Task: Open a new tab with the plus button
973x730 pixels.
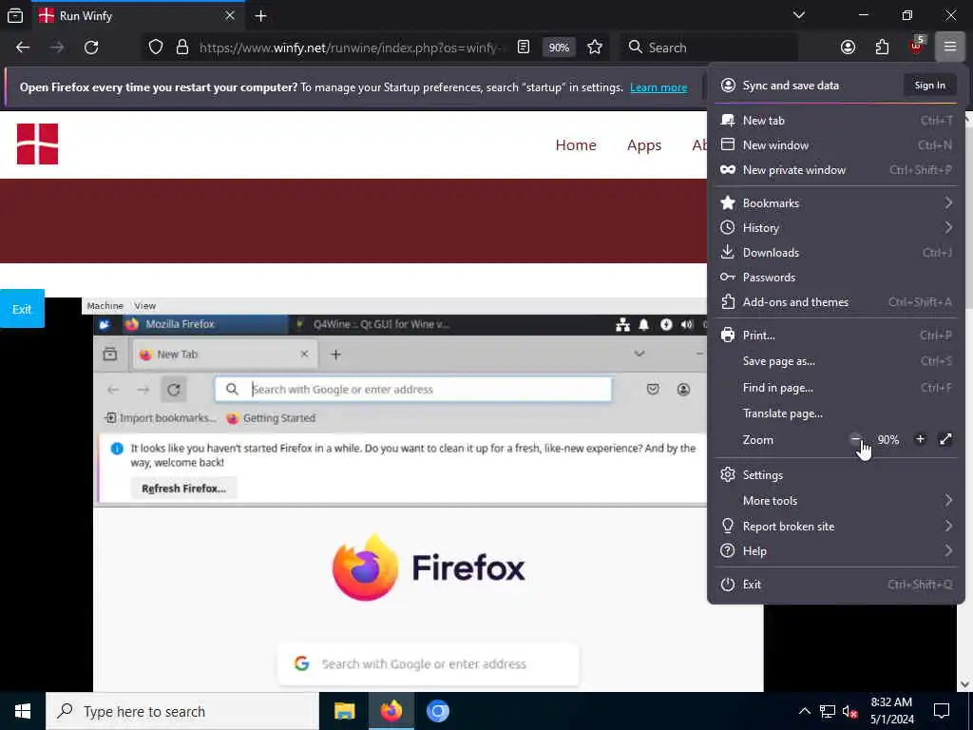Action: (x=260, y=15)
